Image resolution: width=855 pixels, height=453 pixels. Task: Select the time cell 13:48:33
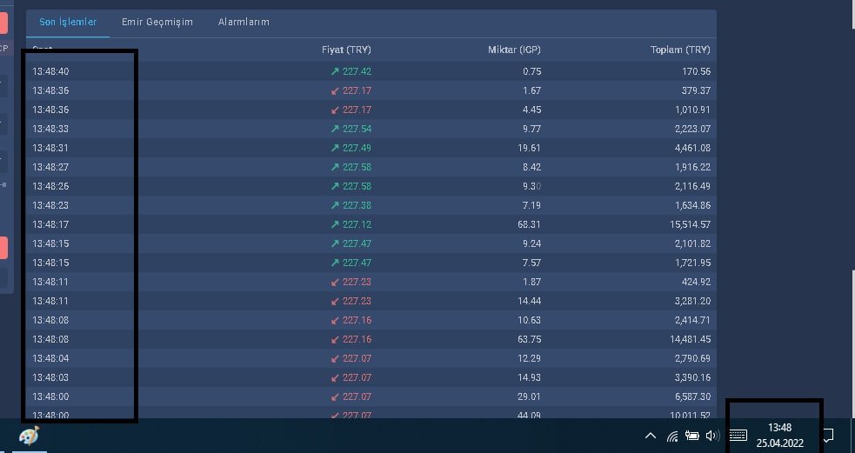[x=50, y=129]
